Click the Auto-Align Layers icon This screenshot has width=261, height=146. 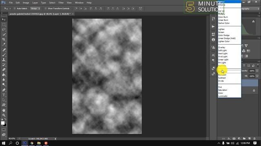[x=140, y=9]
